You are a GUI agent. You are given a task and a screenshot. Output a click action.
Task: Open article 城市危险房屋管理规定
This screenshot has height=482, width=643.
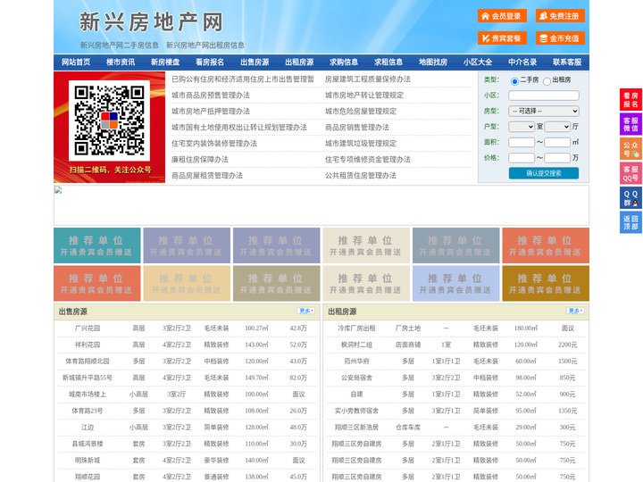(361, 112)
